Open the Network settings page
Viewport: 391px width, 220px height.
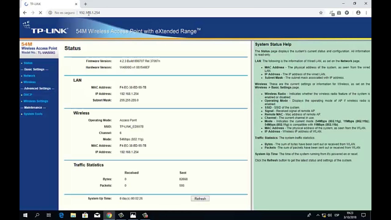[x=29, y=76]
